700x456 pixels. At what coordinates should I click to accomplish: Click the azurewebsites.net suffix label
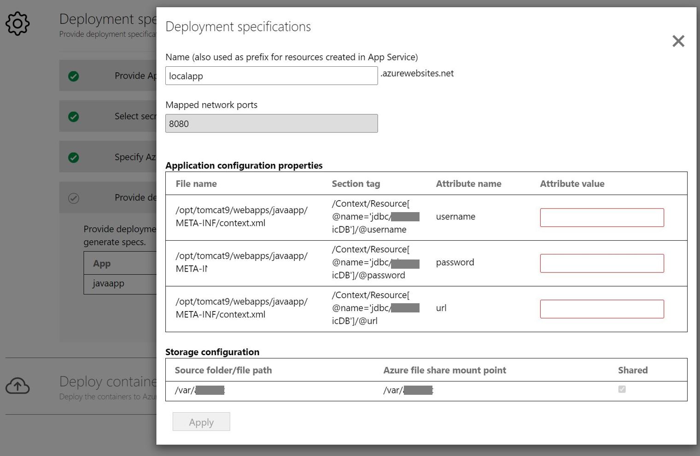click(x=417, y=73)
